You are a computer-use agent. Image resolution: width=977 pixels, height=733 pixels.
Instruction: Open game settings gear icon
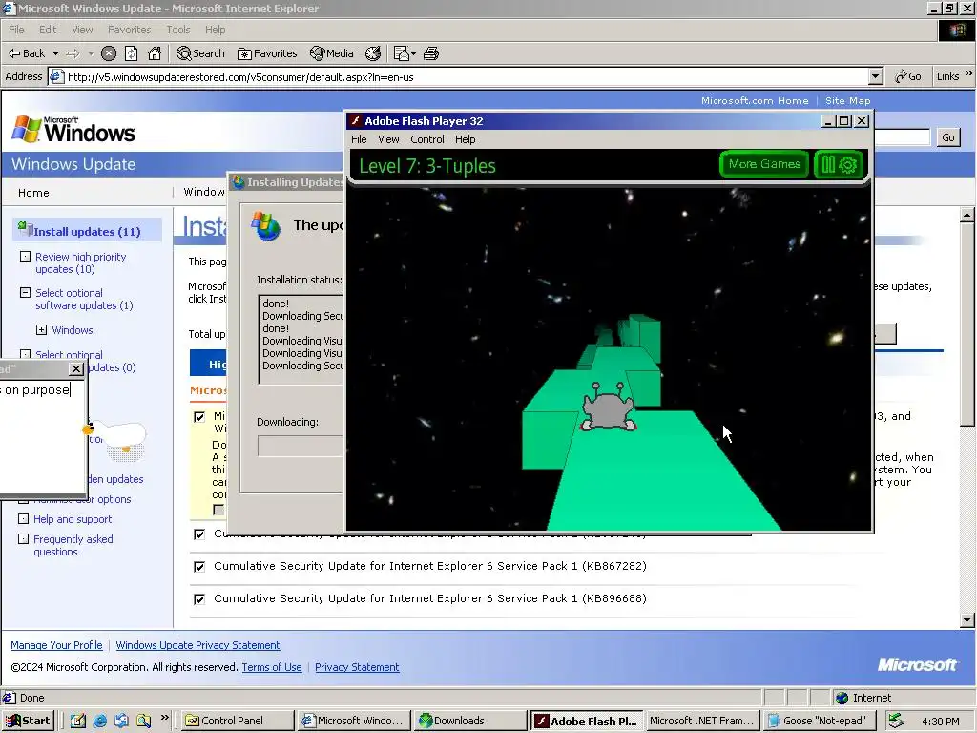(848, 164)
